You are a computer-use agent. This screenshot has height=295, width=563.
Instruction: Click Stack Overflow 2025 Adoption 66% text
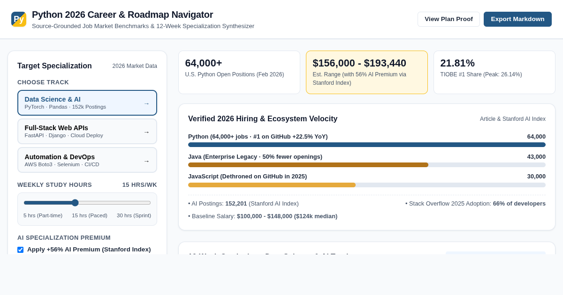tap(475, 204)
